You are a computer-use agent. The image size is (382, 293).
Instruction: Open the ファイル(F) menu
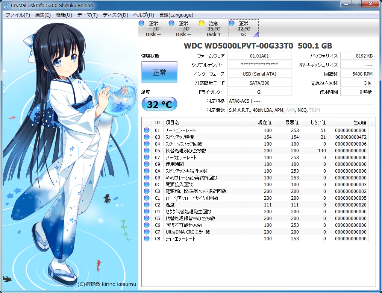pyautogui.click(x=18, y=15)
